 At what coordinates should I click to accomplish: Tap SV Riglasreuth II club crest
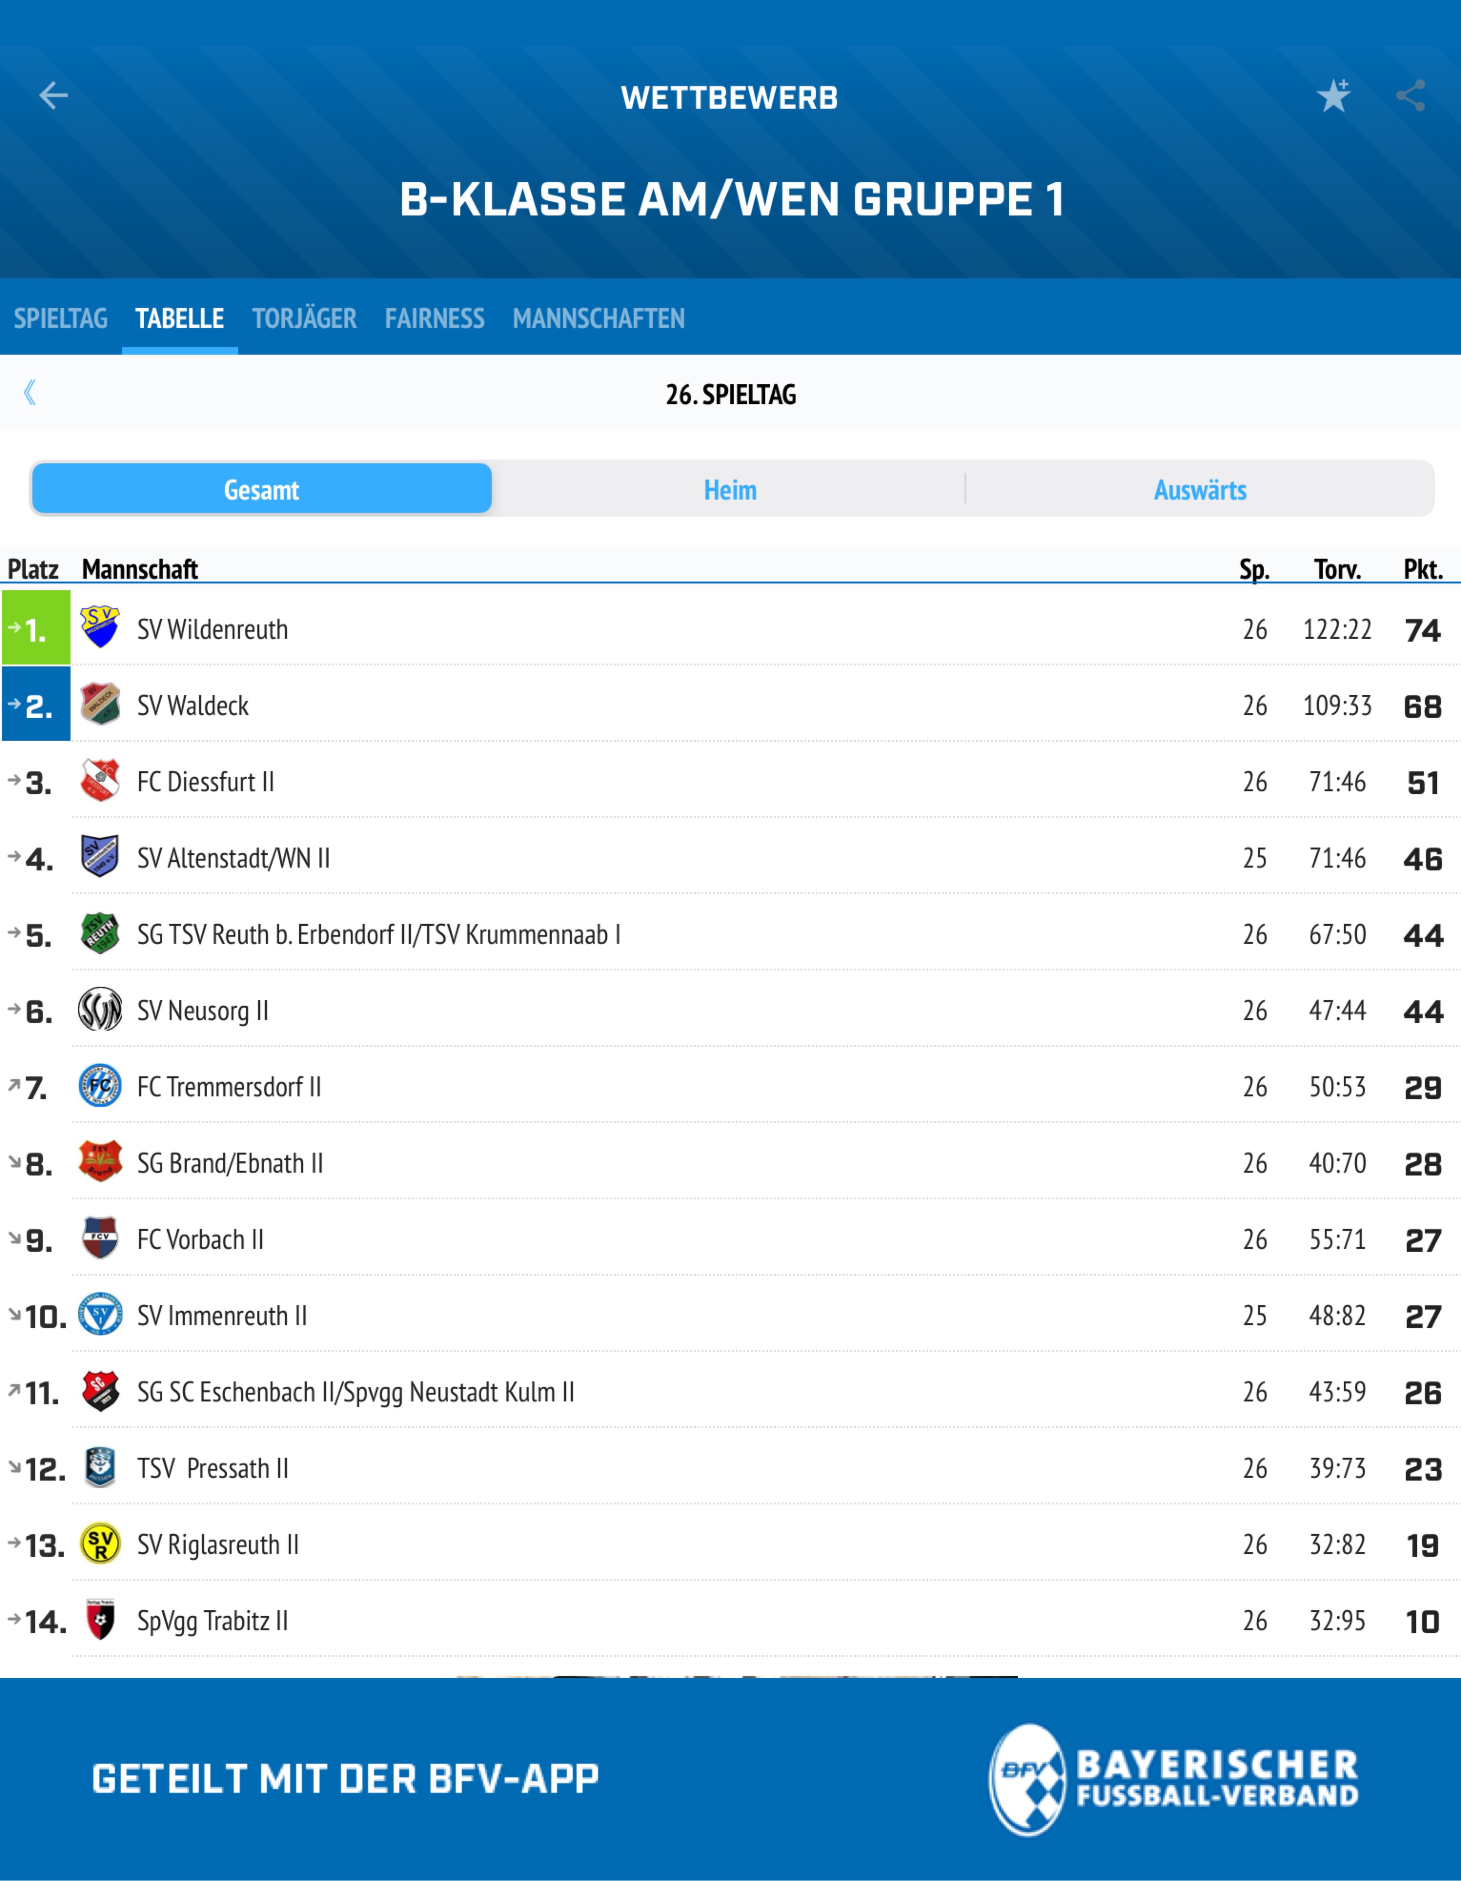click(x=100, y=1544)
